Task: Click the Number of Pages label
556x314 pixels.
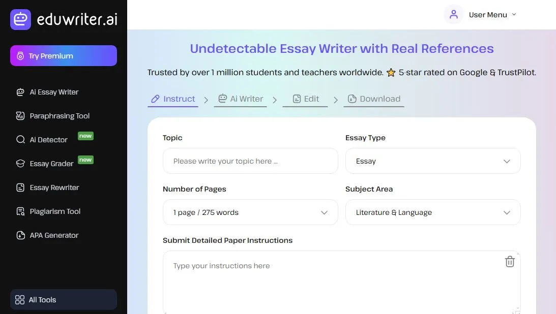Action: (194, 189)
